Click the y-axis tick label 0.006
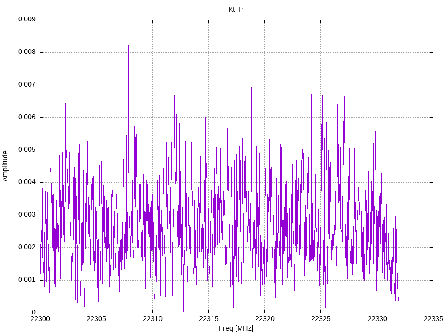 tap(27, 117)
